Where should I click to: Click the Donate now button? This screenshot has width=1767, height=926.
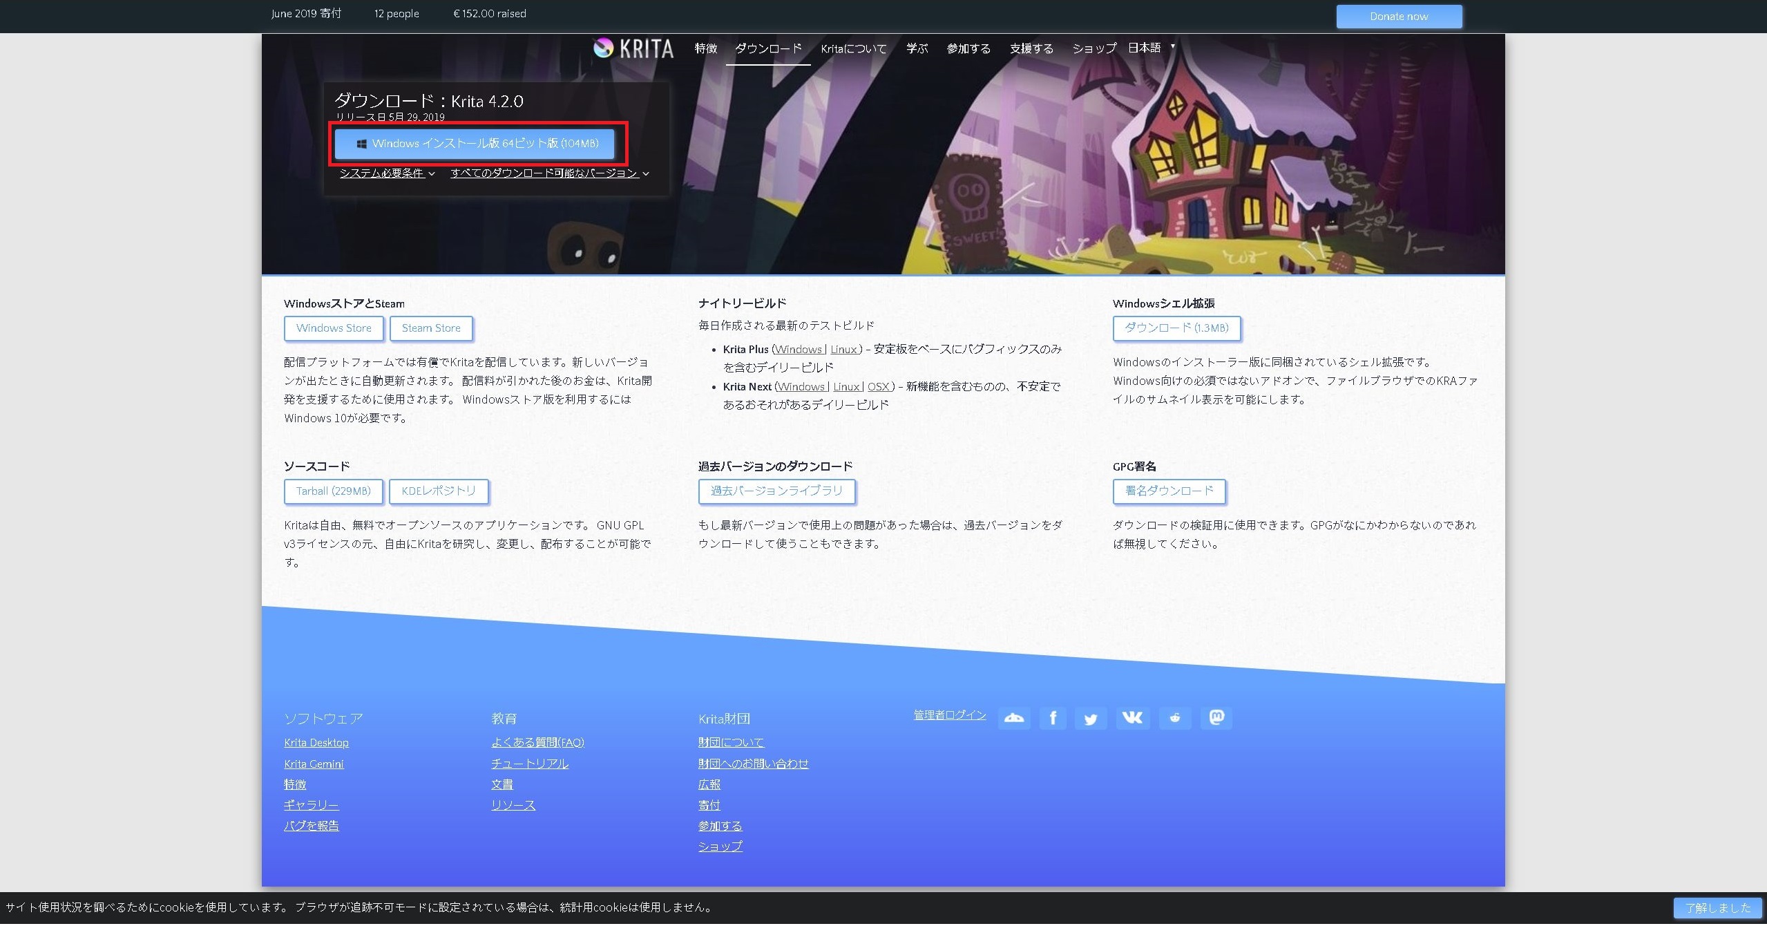[1399, 17]
